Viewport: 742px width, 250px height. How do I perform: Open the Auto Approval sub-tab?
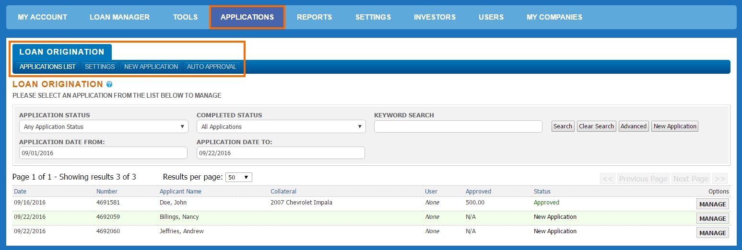212,67
